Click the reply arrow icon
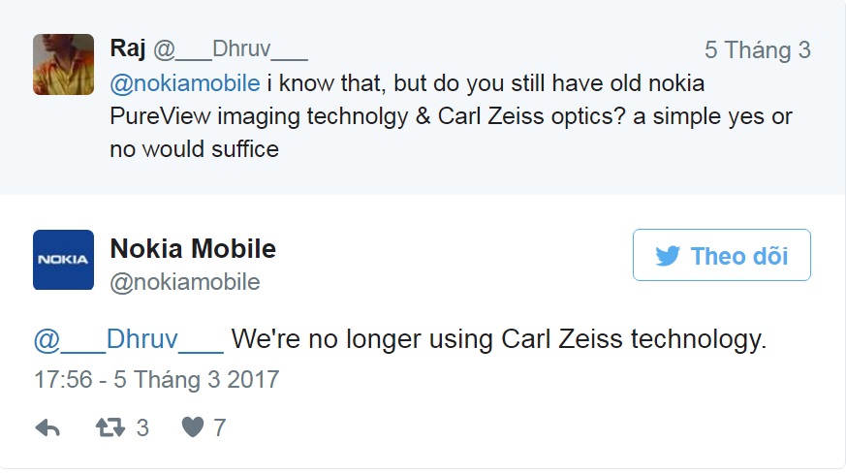The height and width of the screenshot is (474, 846). (x=47, y=427)
